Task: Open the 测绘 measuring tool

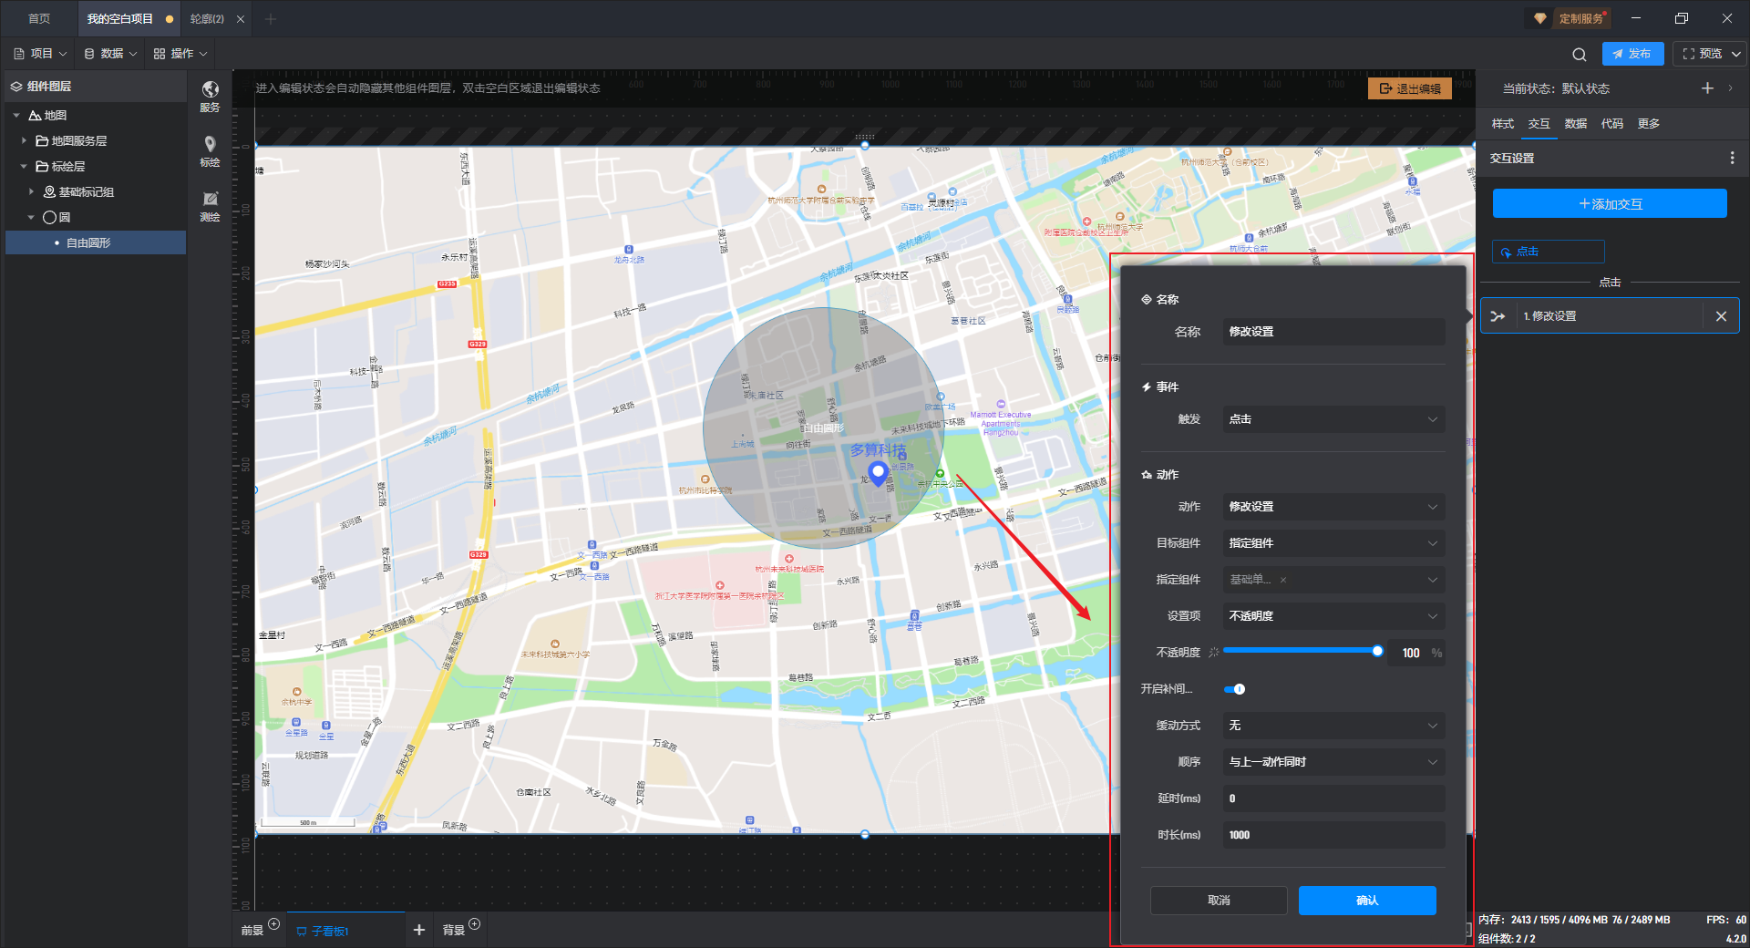Action: (210, 206)
